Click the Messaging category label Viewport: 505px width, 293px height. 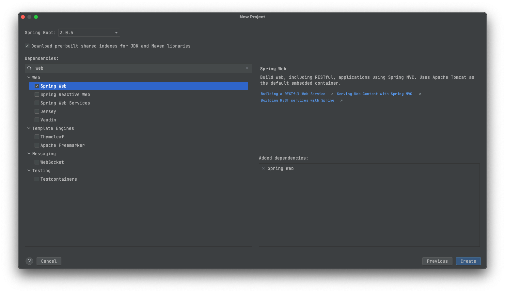point(44,154)
